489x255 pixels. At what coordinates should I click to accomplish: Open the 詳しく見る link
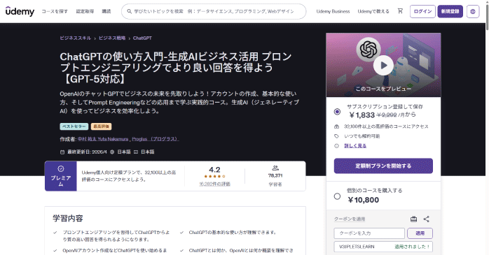(x=355, y=146)
